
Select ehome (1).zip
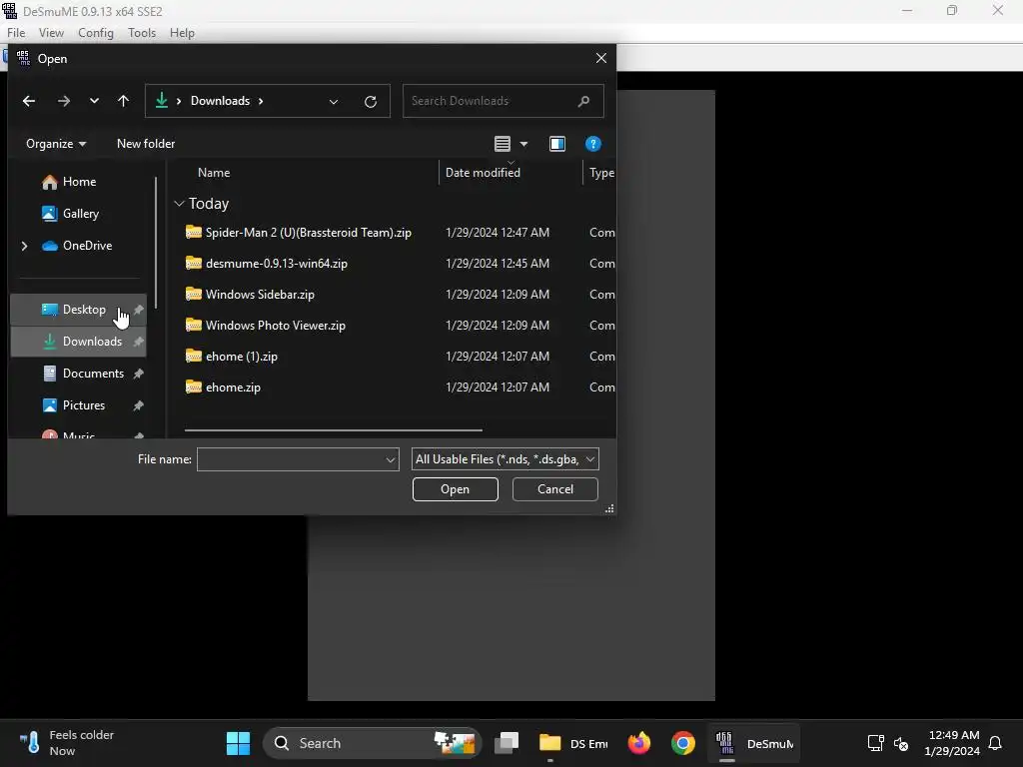242,357
